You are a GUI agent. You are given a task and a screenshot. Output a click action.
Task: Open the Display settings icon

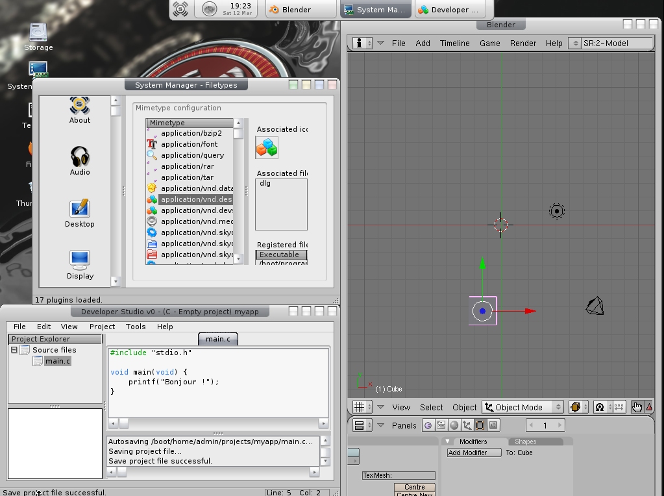[80, 264]
